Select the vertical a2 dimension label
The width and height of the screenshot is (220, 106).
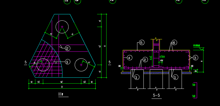click(x=100, y=46)
